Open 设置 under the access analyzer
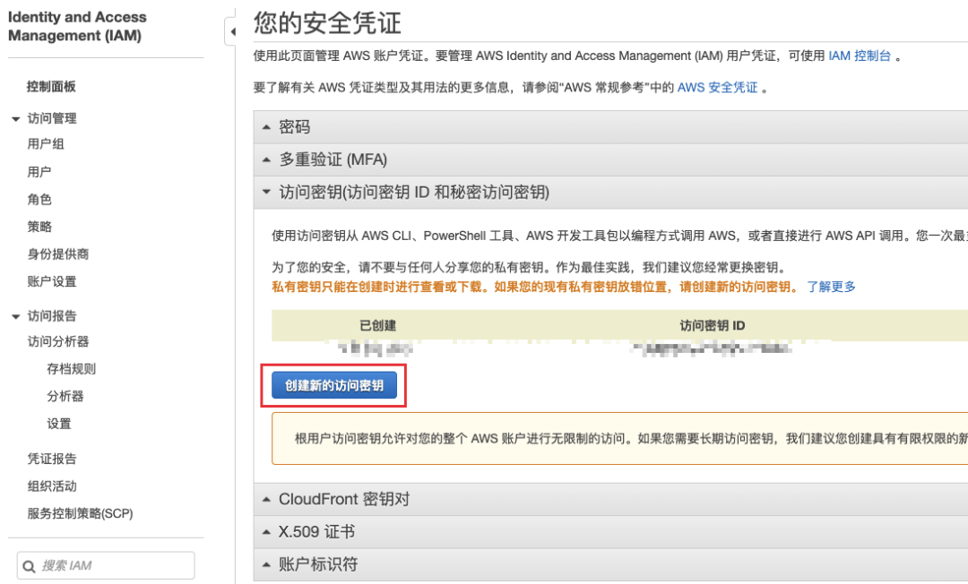 pyautogui.click(x=59, y=424)
